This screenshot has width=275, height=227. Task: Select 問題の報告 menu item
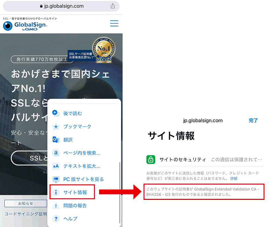pyautogui.click(x=75, y=206)
